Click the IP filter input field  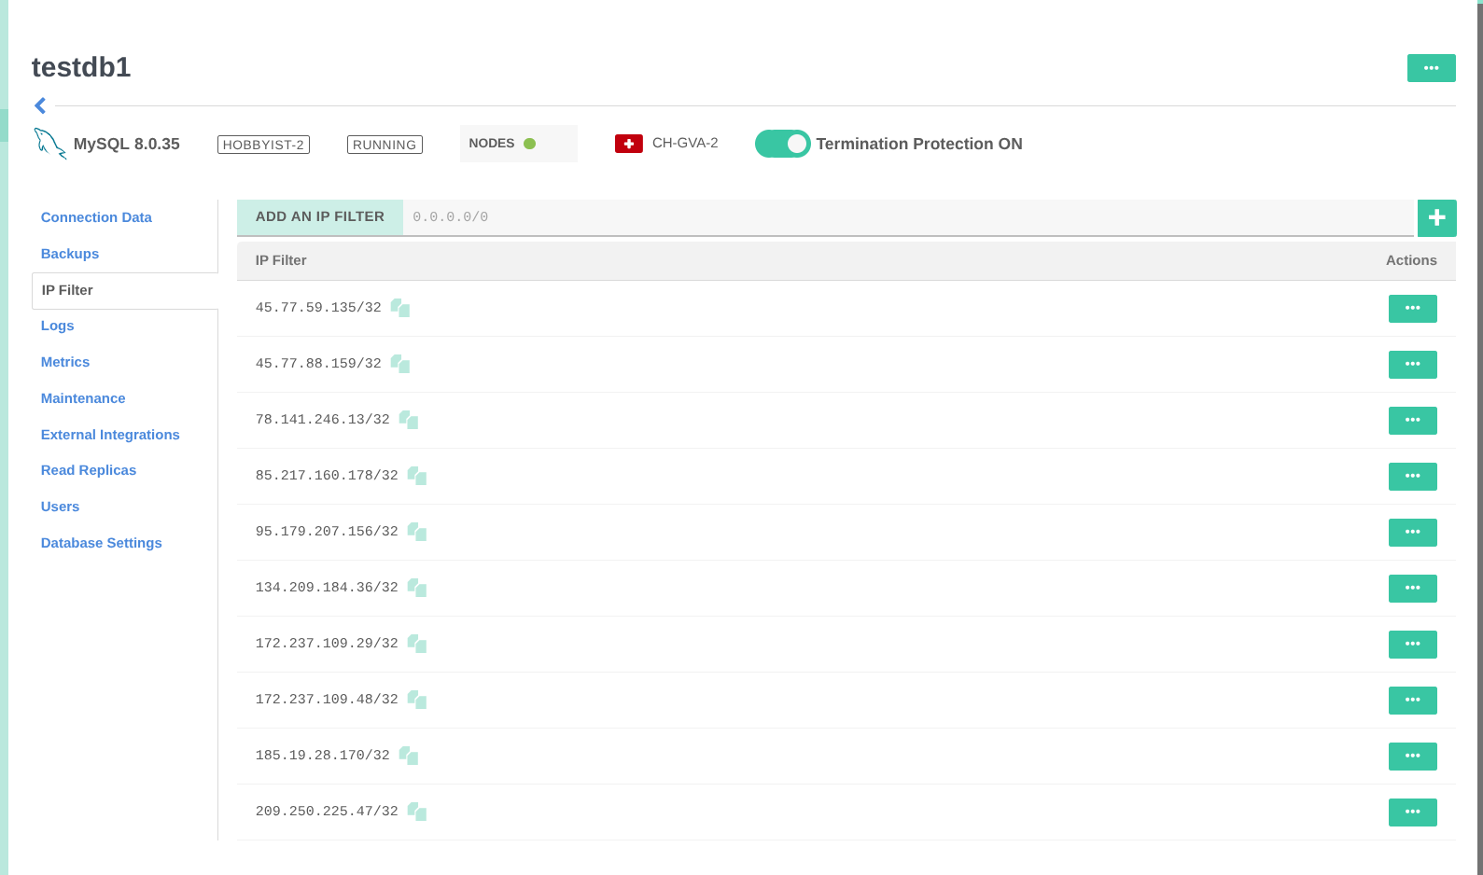tap(907, 217)
